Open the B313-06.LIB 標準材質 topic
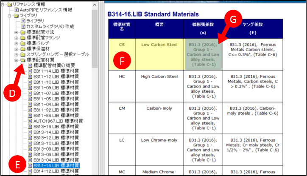307x176 pixels. coord(56,154)
